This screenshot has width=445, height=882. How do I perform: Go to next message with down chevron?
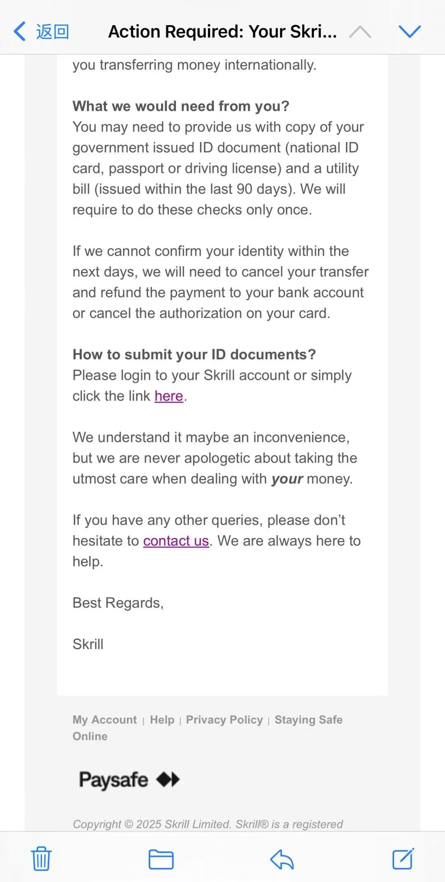[x=410, y=31]
